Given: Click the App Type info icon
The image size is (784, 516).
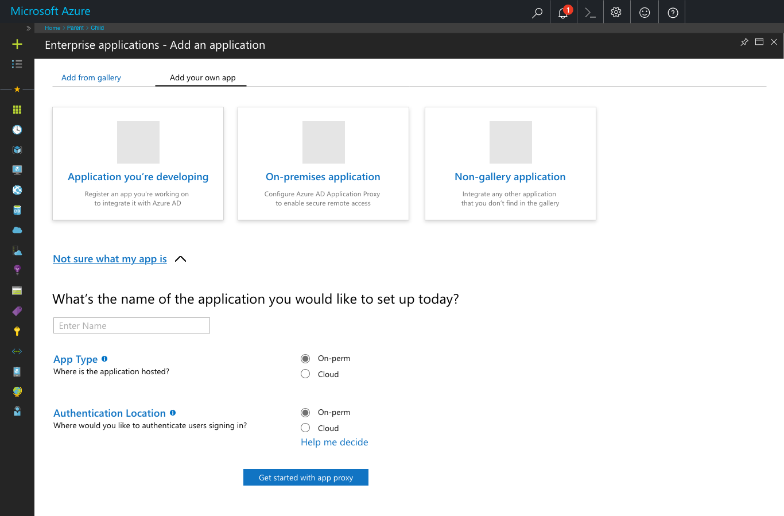Looking at the screenshot, I should 104,359.
